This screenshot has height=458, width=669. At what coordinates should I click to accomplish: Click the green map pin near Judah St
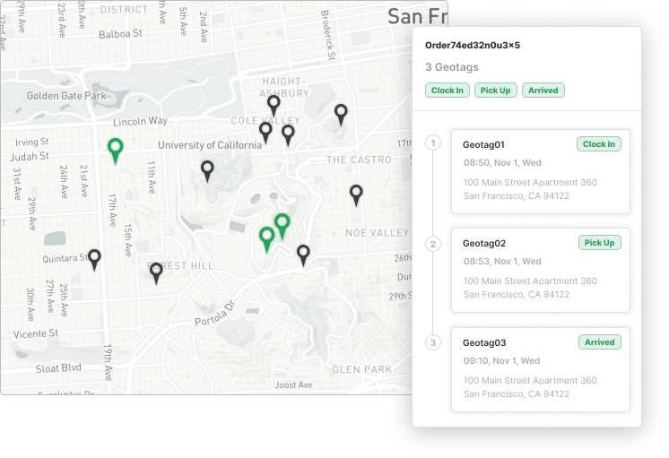point(115,149)
